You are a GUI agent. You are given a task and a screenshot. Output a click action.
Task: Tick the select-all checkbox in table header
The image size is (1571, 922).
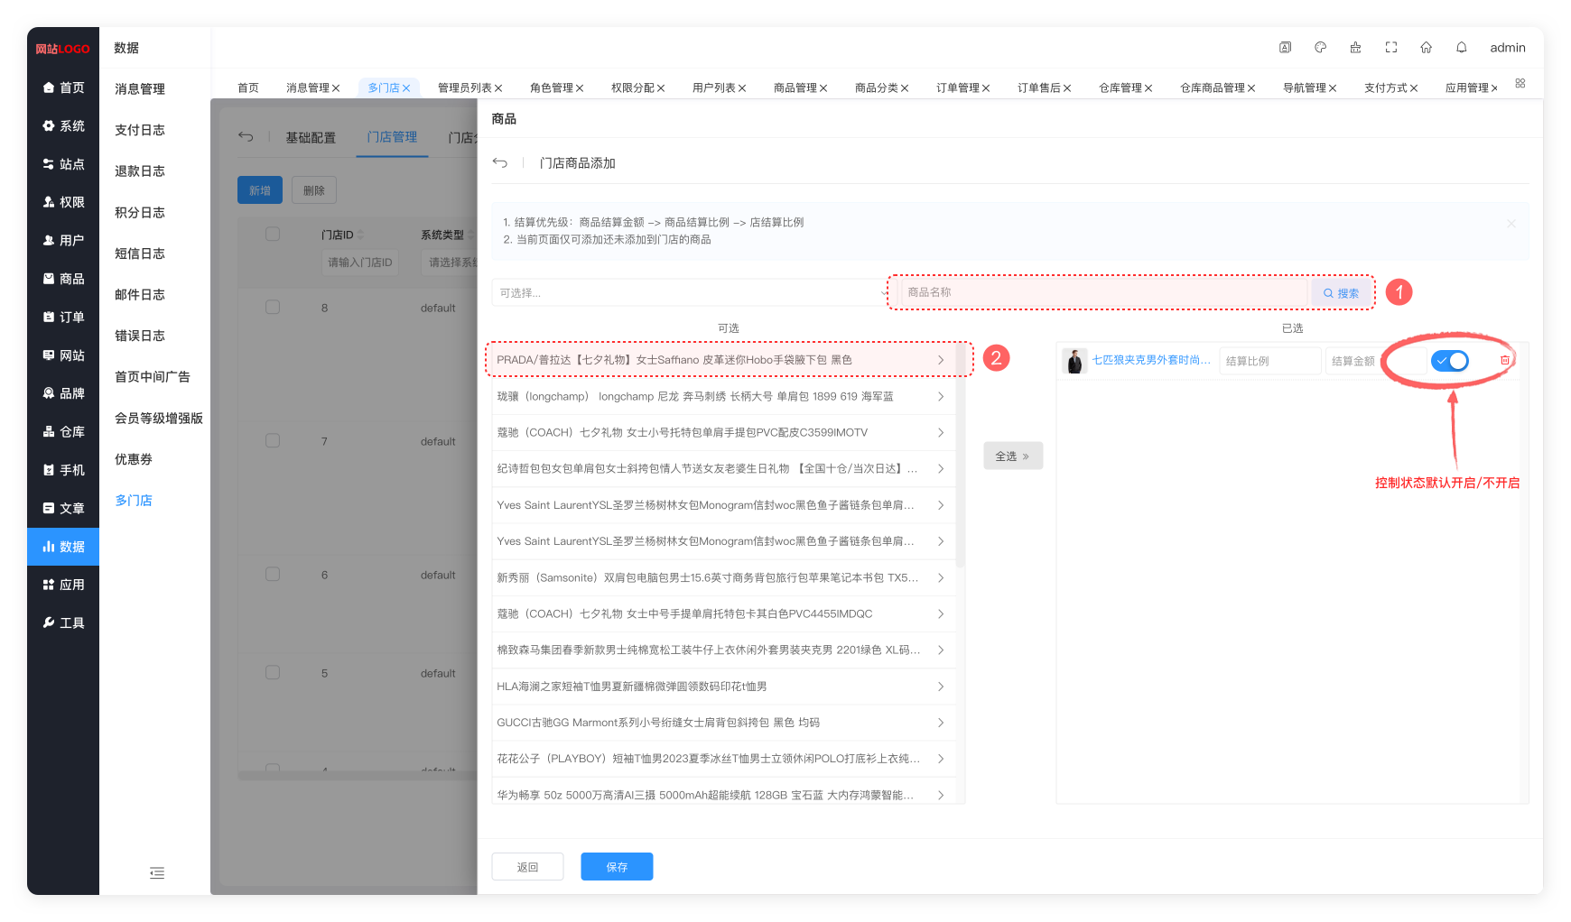click(273, 235)
